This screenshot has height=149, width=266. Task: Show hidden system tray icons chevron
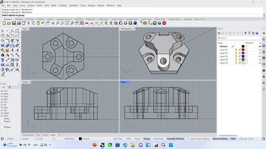(50, 145)
